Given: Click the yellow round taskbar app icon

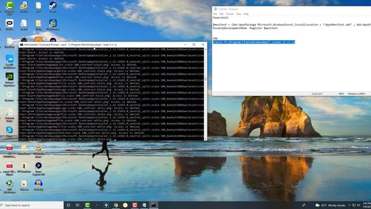Looking at the screenshot, I should pos(125,205).
